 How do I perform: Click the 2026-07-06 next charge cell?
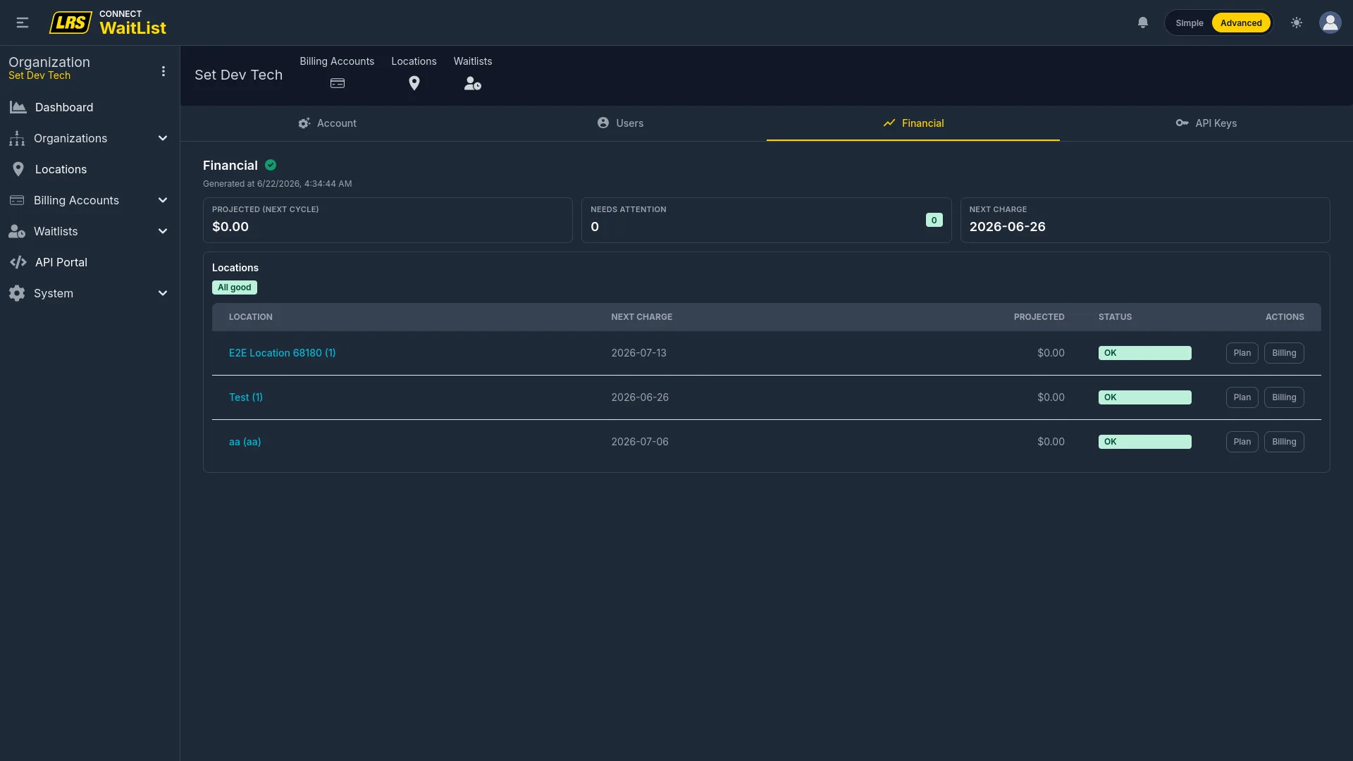pyautogui.click(x=640, y=442)
